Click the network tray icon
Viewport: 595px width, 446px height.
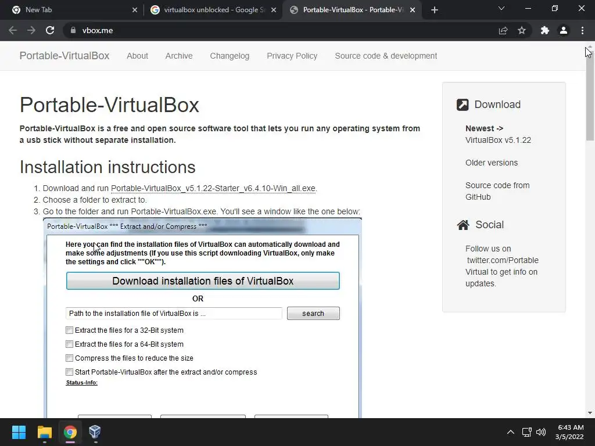pos(526,432)
